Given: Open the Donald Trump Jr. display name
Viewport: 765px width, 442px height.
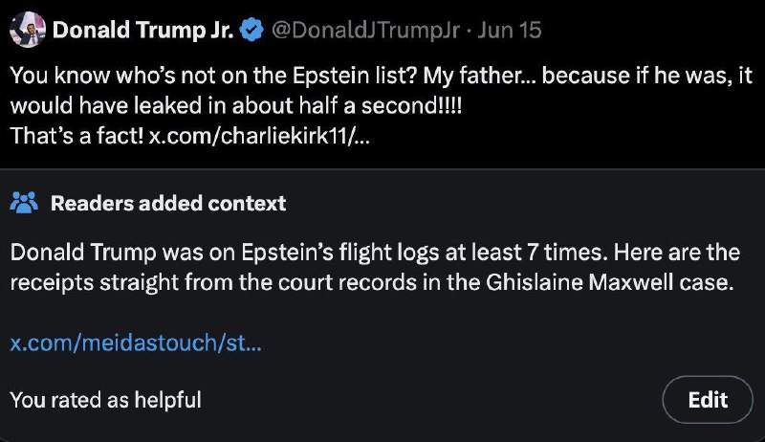Looking at the screenshot, I should click(x=142, y=31).
